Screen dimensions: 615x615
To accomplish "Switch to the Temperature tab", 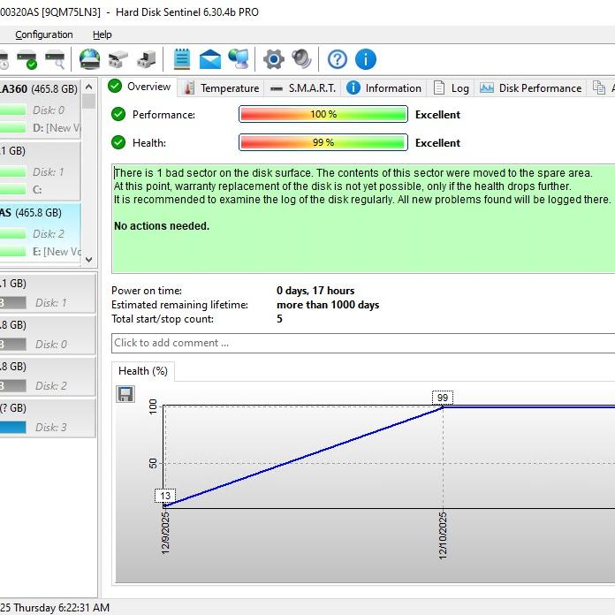I will [221, 87].
